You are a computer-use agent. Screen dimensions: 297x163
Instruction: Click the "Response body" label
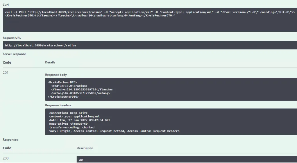click(56, 75)
